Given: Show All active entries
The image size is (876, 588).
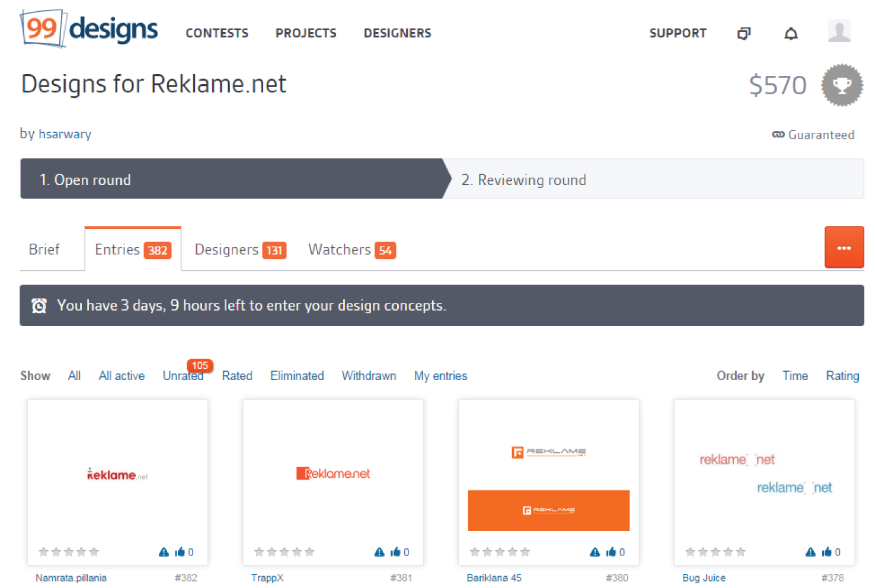Looking at the screenshot, I should [x=122, y=376].
